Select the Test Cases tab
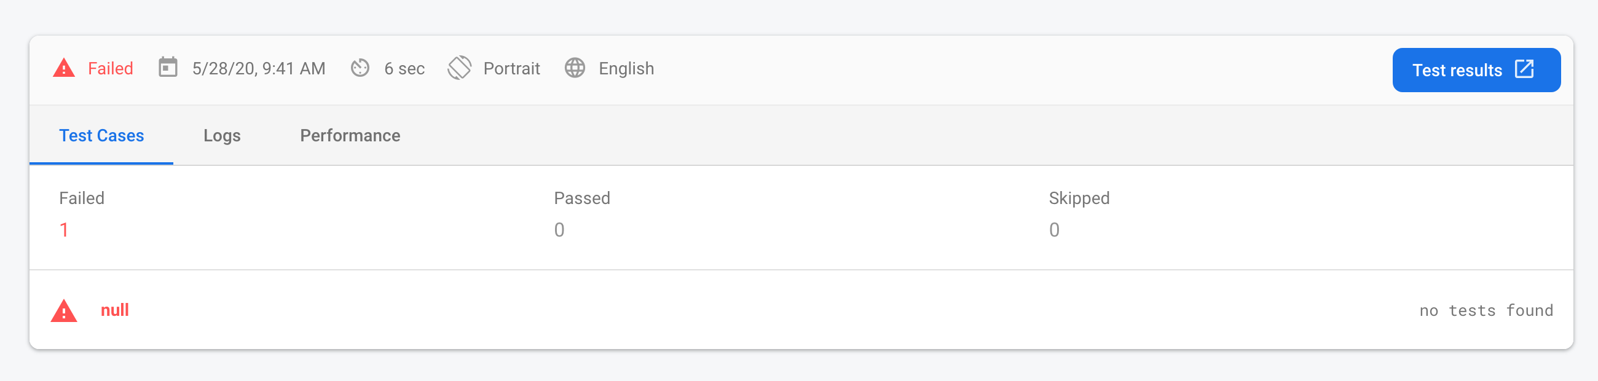The height and width of the screenshot is (381, 1598). pos(101,135)
